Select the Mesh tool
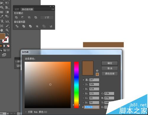Screen dimensions: 148x115 click(2, 12)
